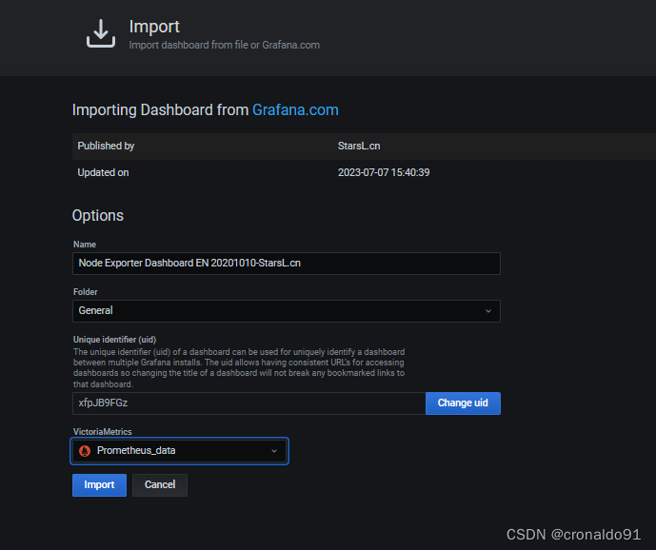
Task: Click the Name field label
Action: [85, 245]
